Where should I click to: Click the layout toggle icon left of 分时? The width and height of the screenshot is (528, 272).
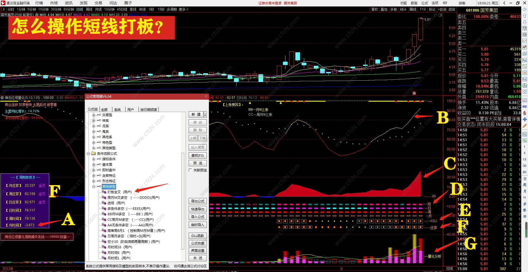[3, 9]
